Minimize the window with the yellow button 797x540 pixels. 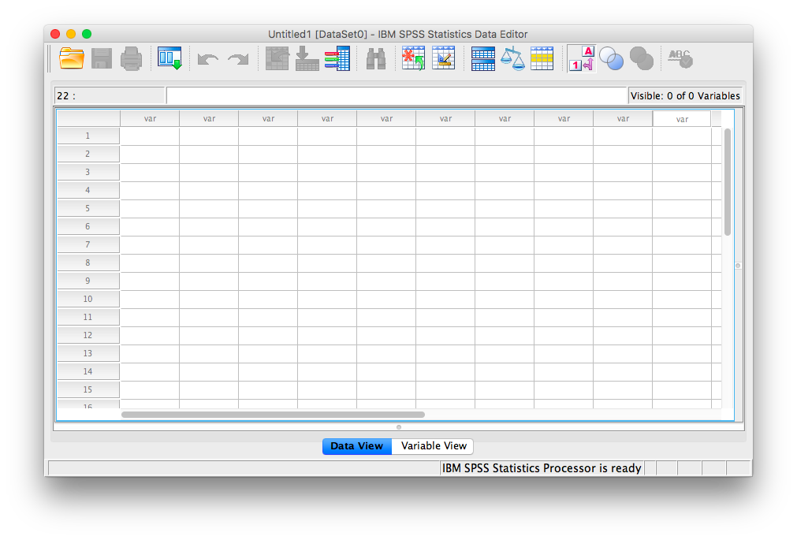(71, 34)
